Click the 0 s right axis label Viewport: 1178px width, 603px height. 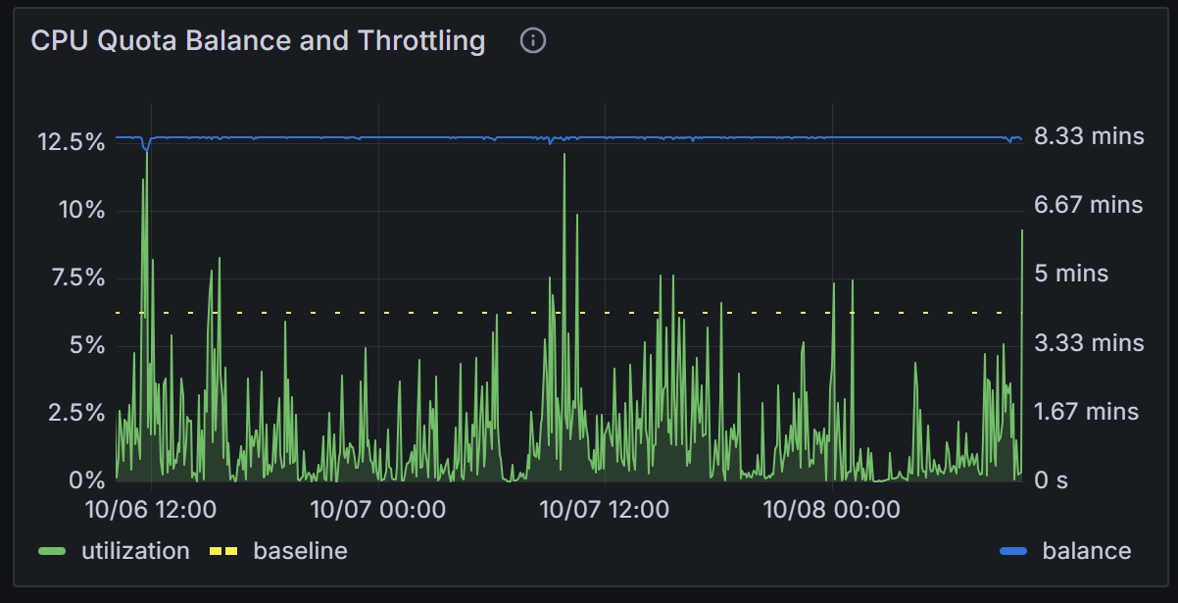(1054, 480)
